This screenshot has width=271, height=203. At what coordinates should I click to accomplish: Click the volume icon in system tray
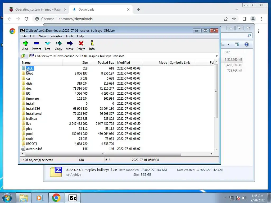click(244, 198)
